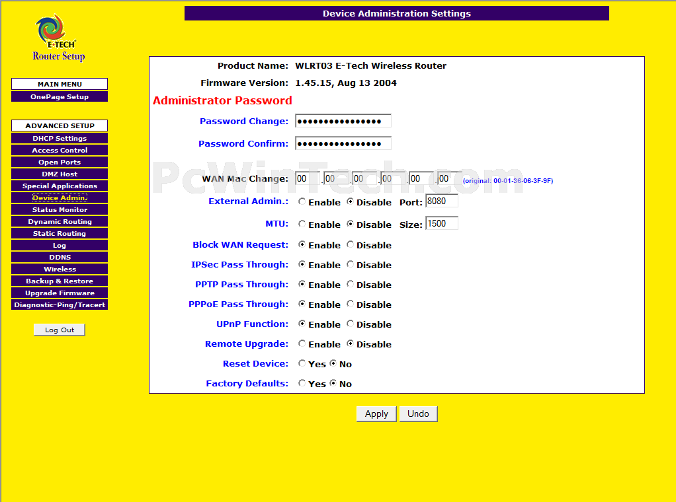Enable the MTU option
676x502 pixels.
(302, 224)
